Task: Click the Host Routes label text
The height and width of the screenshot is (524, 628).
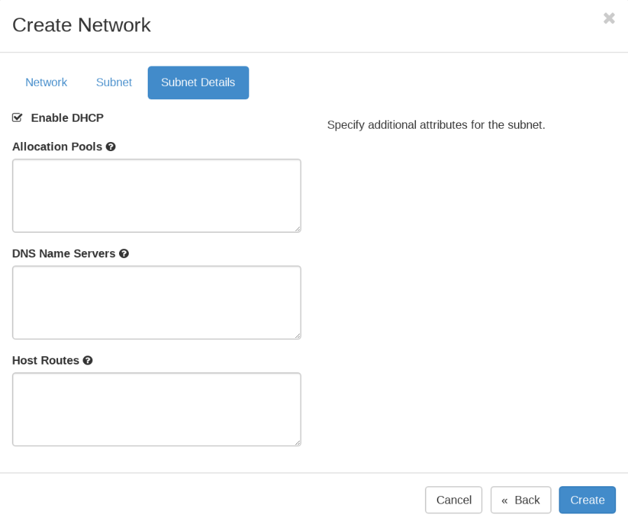Action: tap(46, 361)
